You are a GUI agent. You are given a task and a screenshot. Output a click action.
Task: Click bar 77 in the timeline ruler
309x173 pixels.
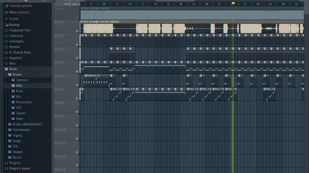[x=155, y=4]
